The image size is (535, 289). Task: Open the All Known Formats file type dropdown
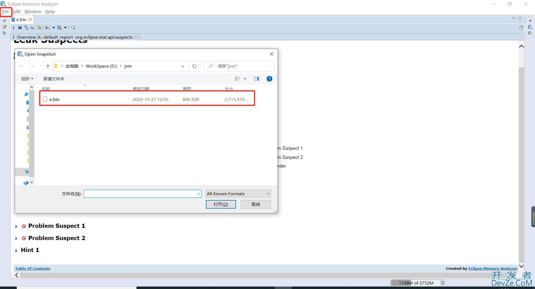(238, 194)
